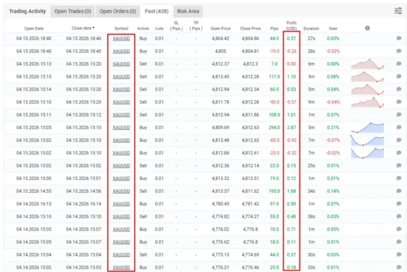Click the sparkline chart for the 0.00% gain trade

point(367,64)
